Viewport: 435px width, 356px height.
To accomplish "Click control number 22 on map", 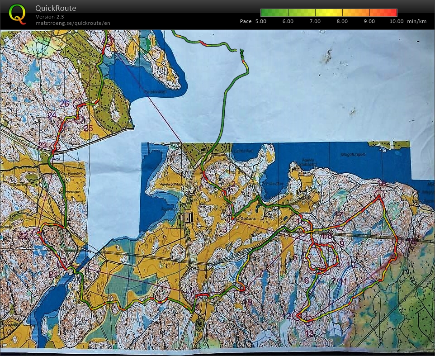I will tap(24, 236).
